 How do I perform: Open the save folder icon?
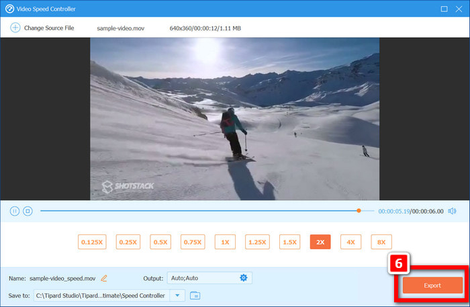pyautogui.click(x=195, y=295)
